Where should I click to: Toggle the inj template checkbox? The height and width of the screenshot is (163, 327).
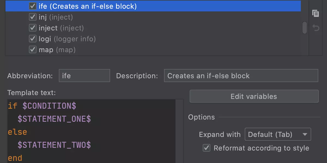33,17
